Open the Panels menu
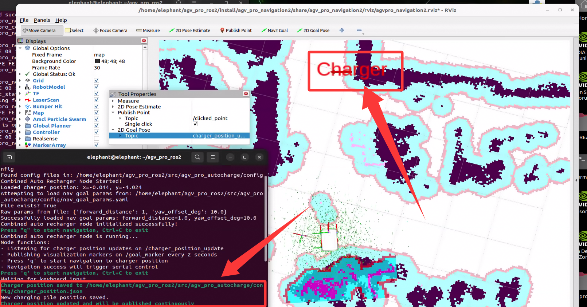This screenshot has height=307, width=587. click(x=42, y=20)
